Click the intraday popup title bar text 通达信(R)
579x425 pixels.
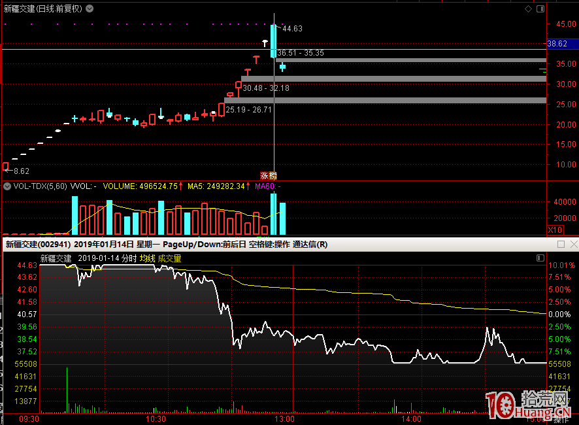pyautogui.click(x=310, y=245)
